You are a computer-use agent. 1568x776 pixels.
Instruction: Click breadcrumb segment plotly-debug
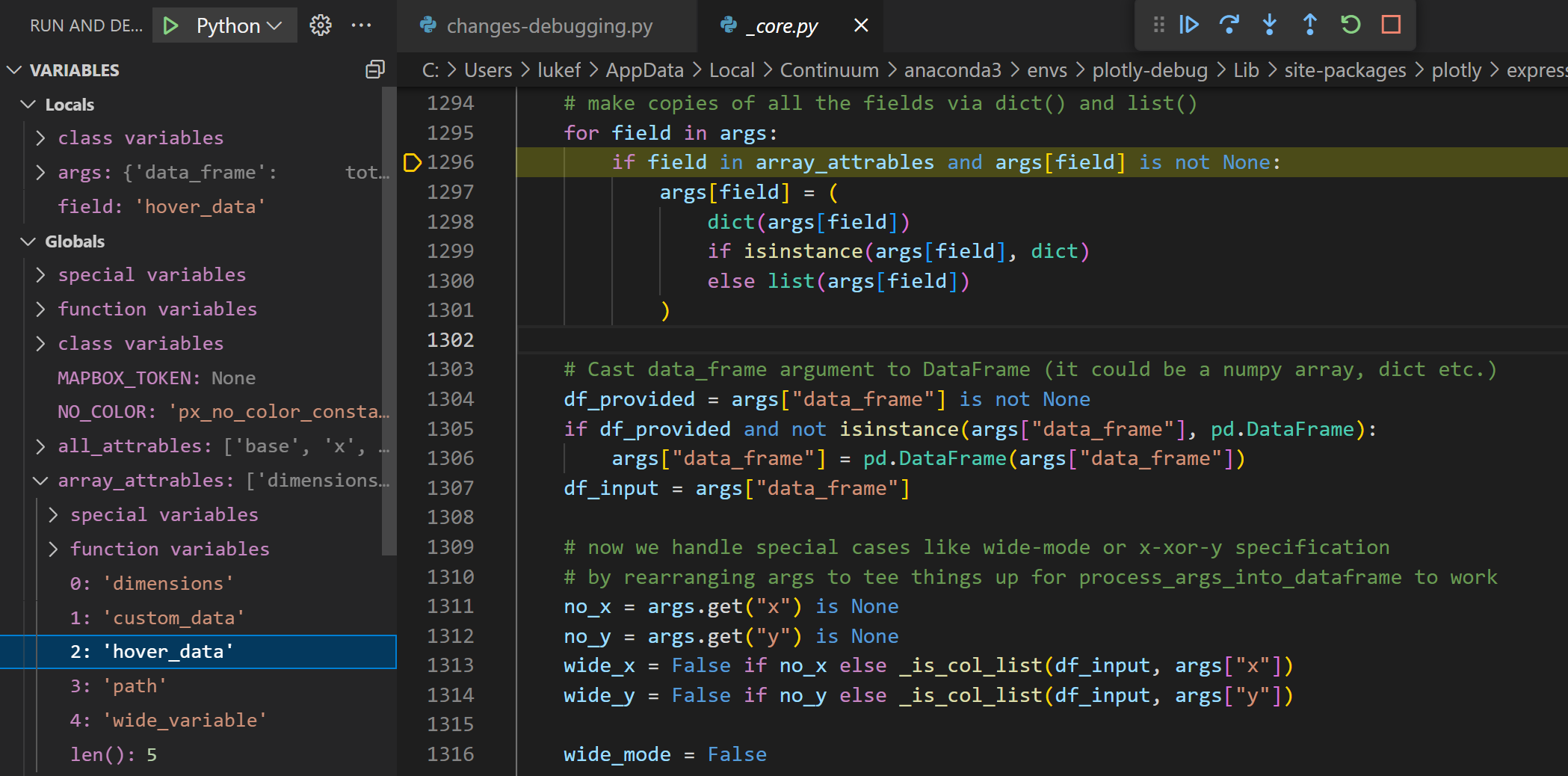[1149, 70]
